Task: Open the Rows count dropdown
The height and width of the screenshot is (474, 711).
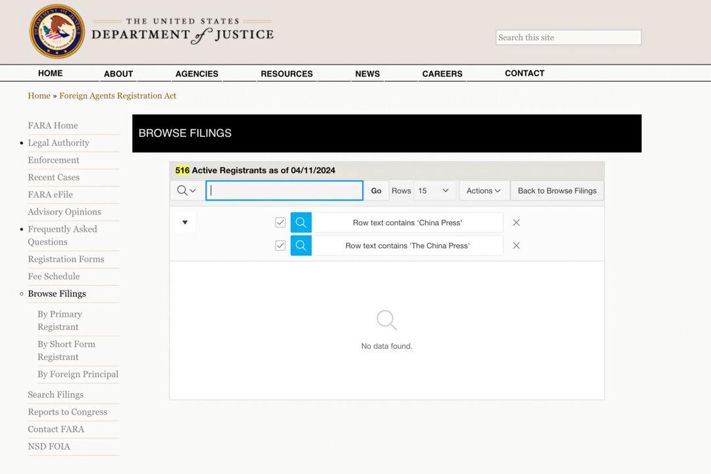Action: [x=434, y=190]
